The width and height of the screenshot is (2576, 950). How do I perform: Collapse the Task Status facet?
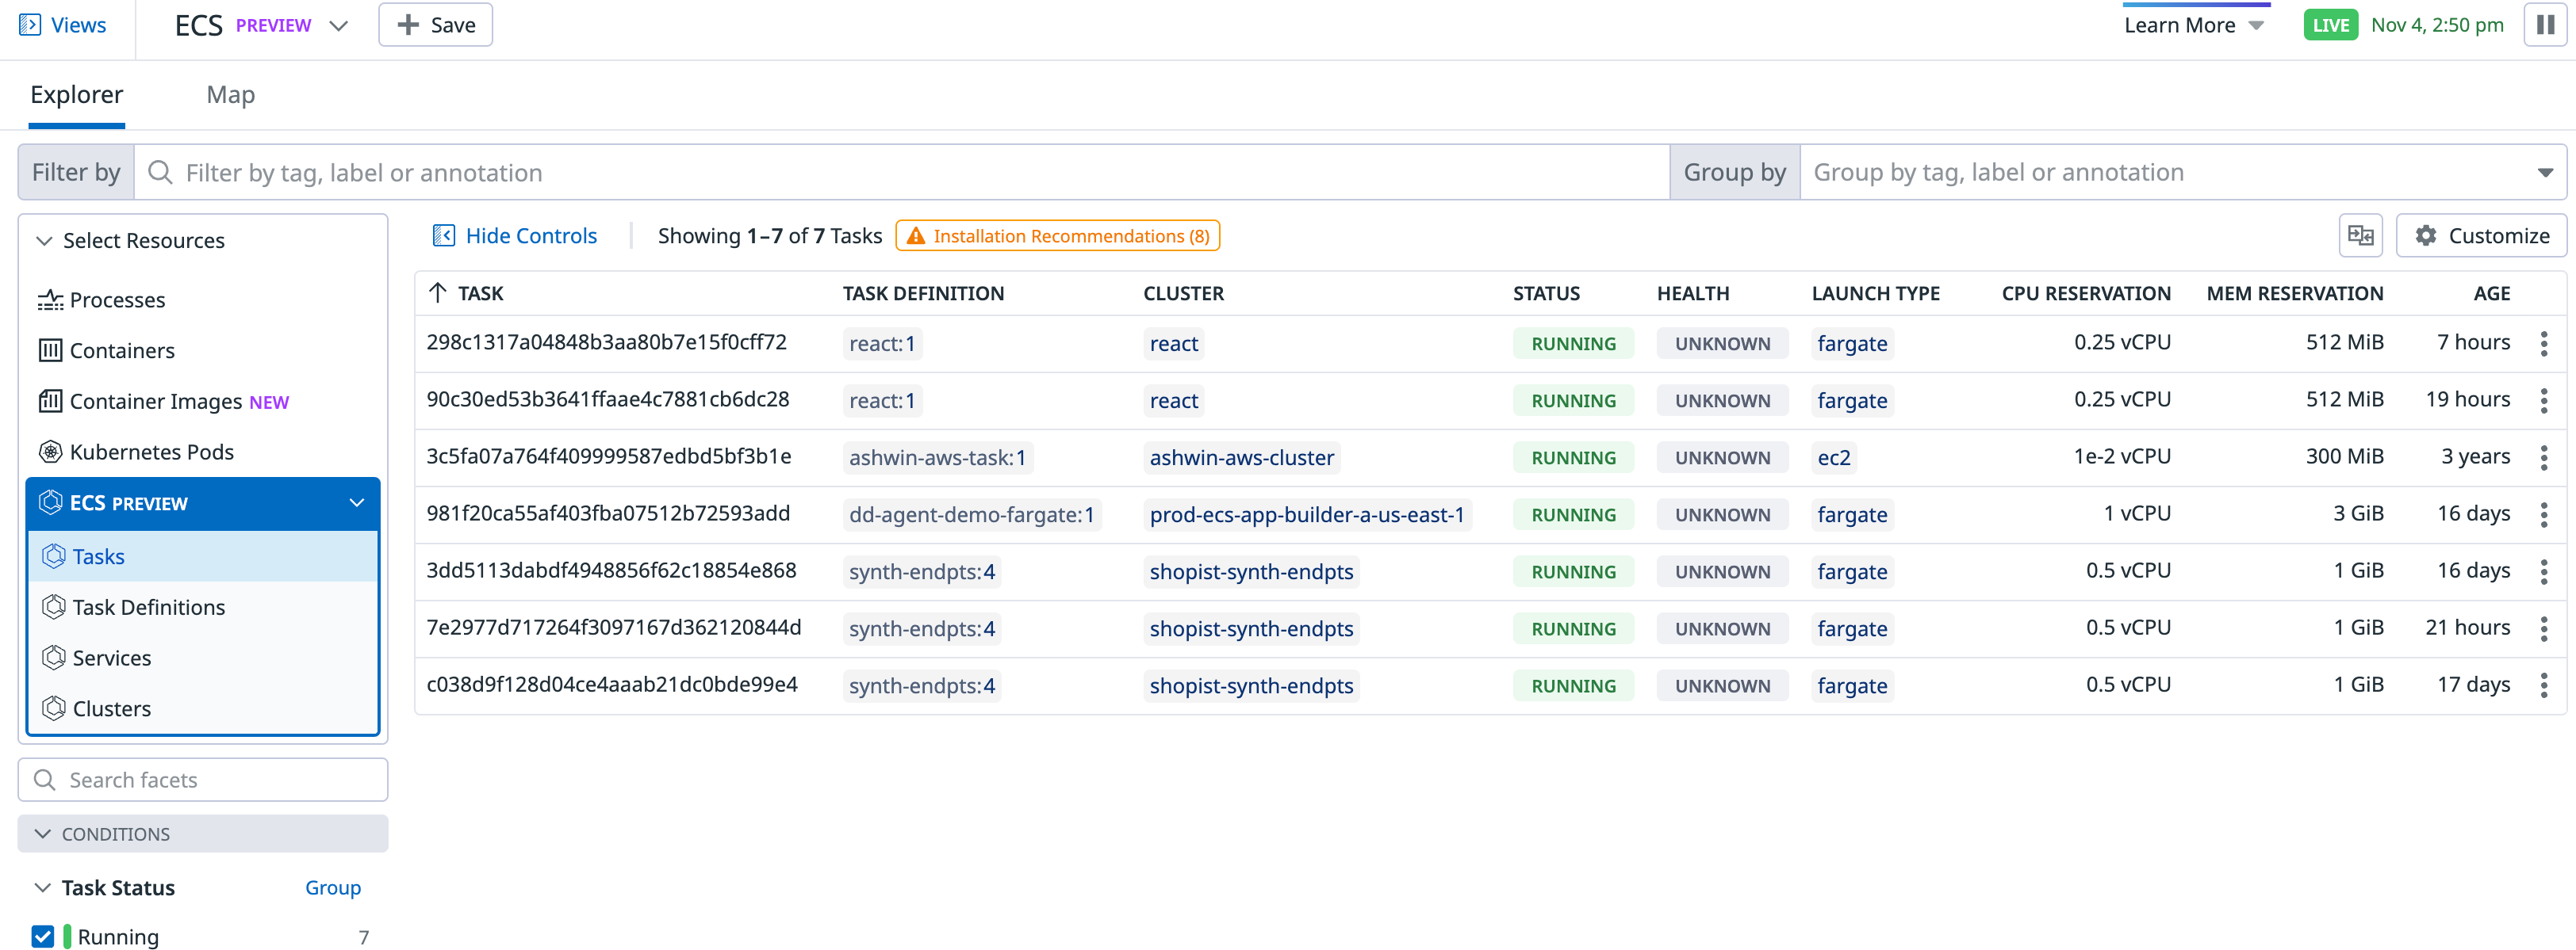(43, 887)
